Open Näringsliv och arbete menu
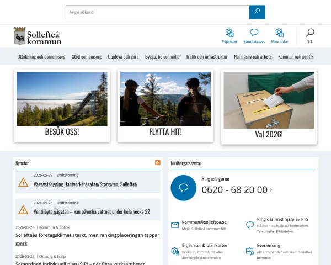Image resolution: width=331 pixels, height=265 pixels. click(x=253, y=56)
